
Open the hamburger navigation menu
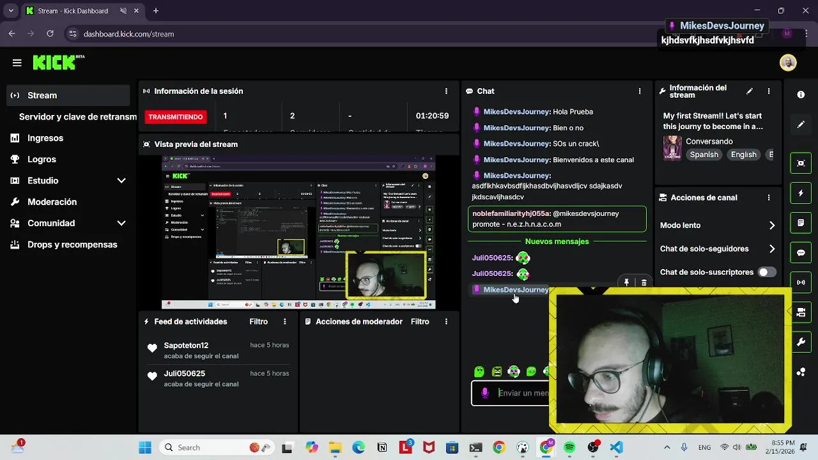pyautogui.click(x=17, y=63)
